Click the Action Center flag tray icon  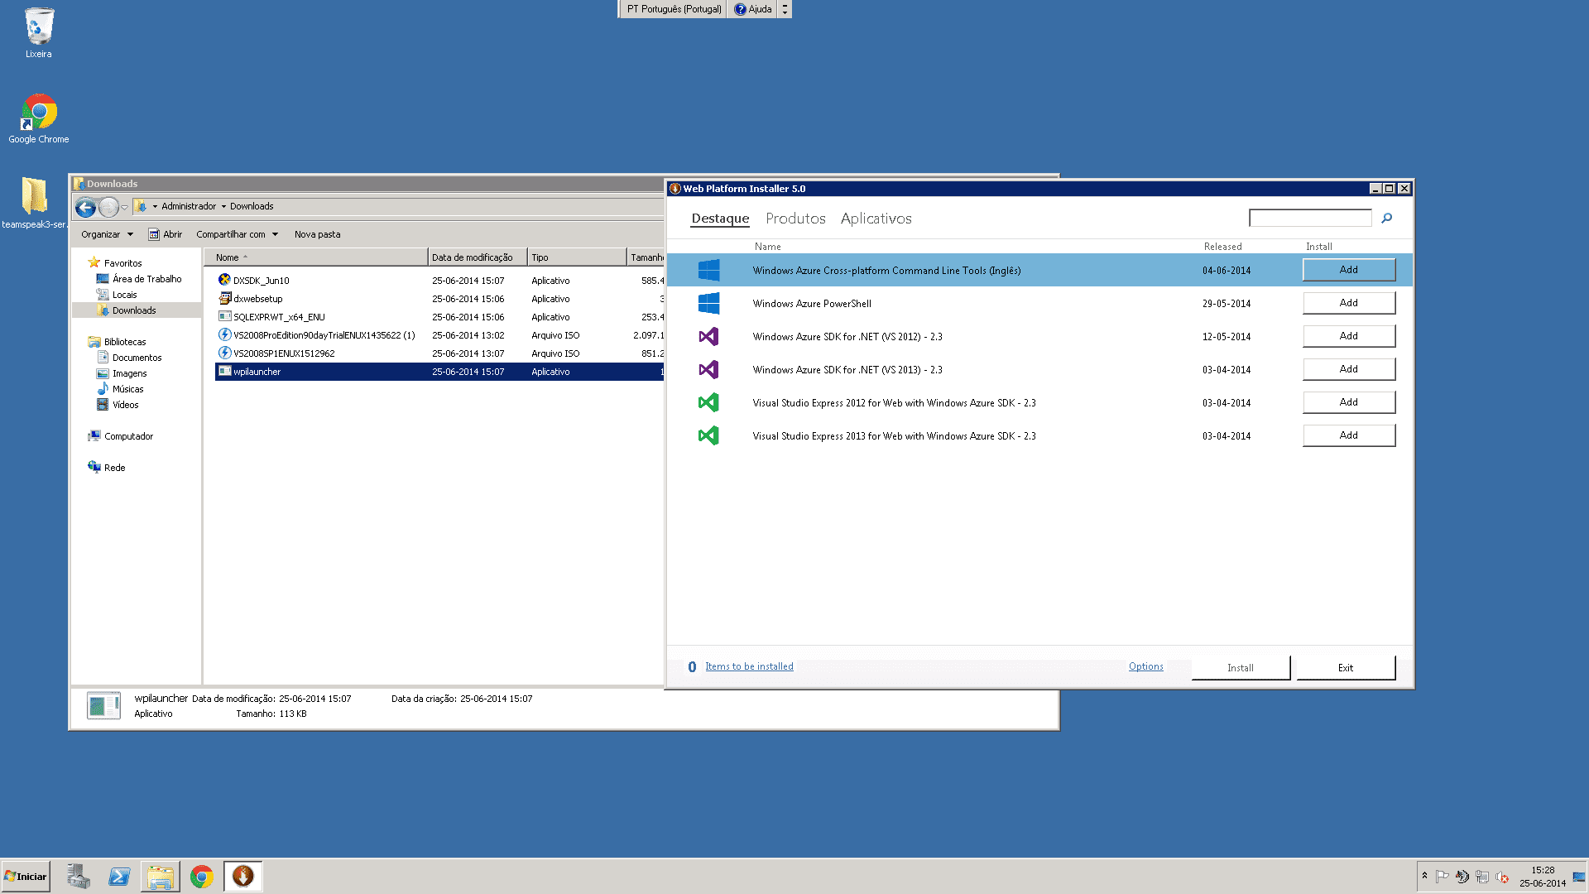1443,877
